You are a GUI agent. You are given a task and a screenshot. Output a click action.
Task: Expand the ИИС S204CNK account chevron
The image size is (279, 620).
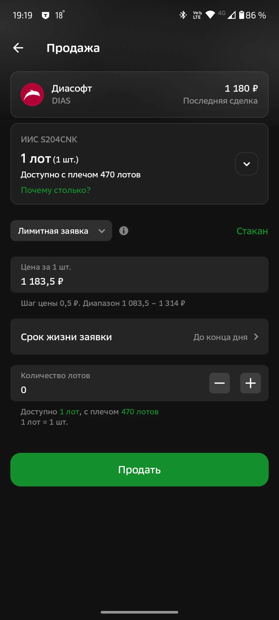(x=247, y=164)
